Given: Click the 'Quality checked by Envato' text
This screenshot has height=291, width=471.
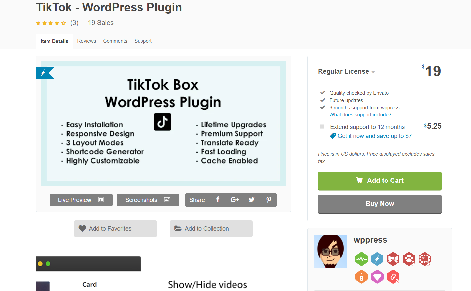Looking at the screenshot, I should click(x=359, y=93).
